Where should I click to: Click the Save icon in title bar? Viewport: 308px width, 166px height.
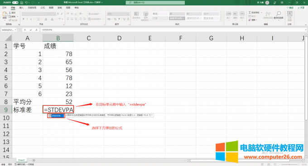tap(22, 3)
